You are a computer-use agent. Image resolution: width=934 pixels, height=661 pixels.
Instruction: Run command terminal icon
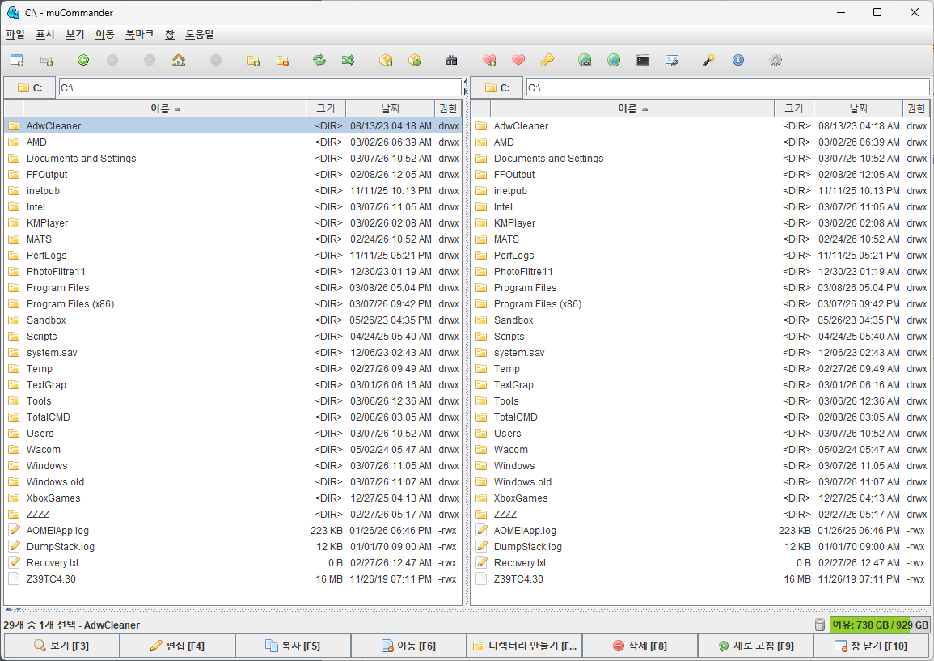coord(643,60)
